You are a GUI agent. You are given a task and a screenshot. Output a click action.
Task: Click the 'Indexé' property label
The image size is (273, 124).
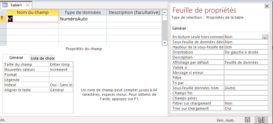10,85
